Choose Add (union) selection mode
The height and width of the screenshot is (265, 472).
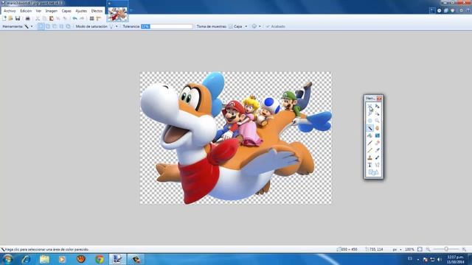point(48,26)
